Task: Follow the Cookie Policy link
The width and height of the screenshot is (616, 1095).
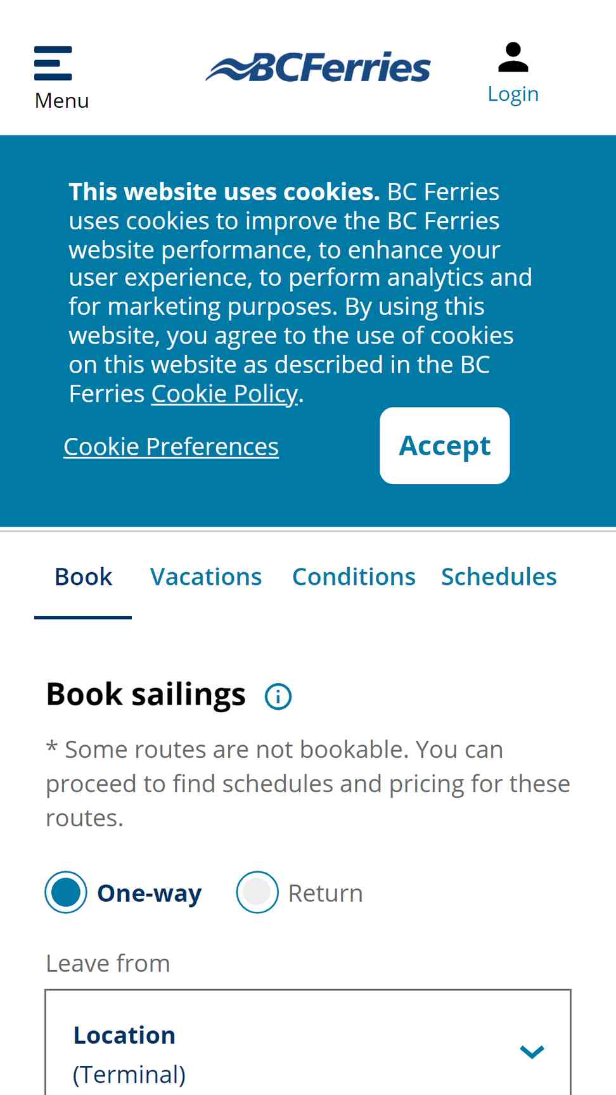Action: 224,394
